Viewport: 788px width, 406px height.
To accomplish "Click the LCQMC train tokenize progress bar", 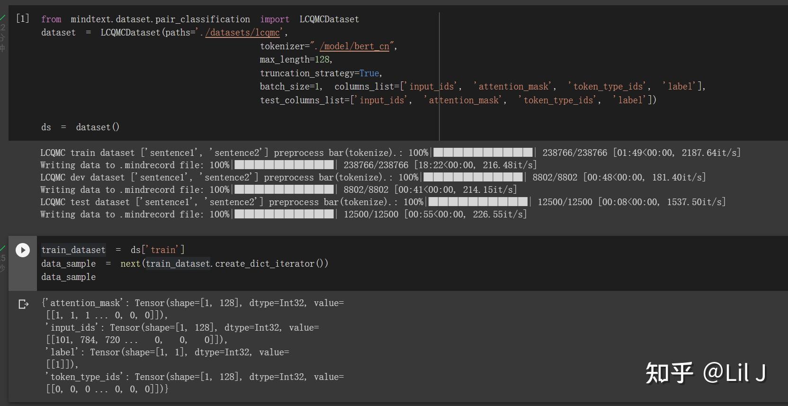I will click(483, 153).
